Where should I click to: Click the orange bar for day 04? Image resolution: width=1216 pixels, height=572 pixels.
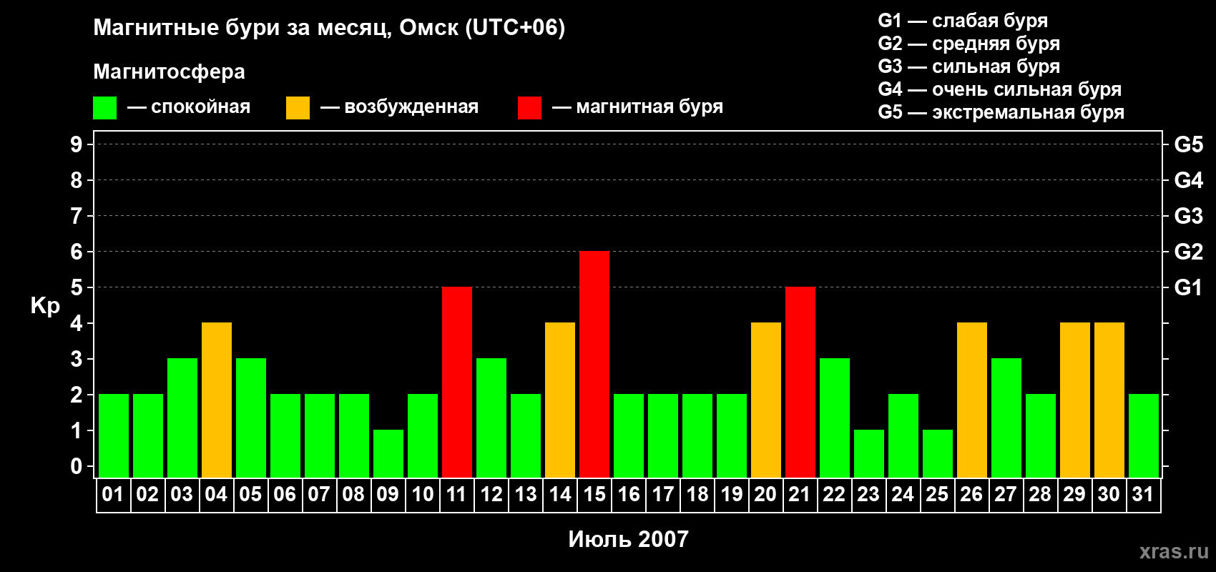(x=217, y=400)
